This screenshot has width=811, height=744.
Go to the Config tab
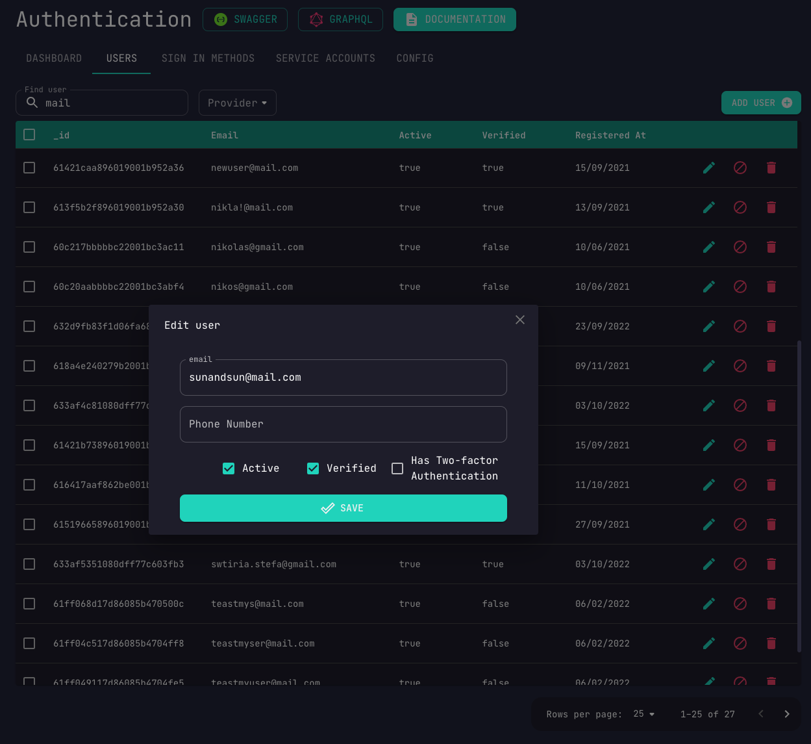click(415, 58)
